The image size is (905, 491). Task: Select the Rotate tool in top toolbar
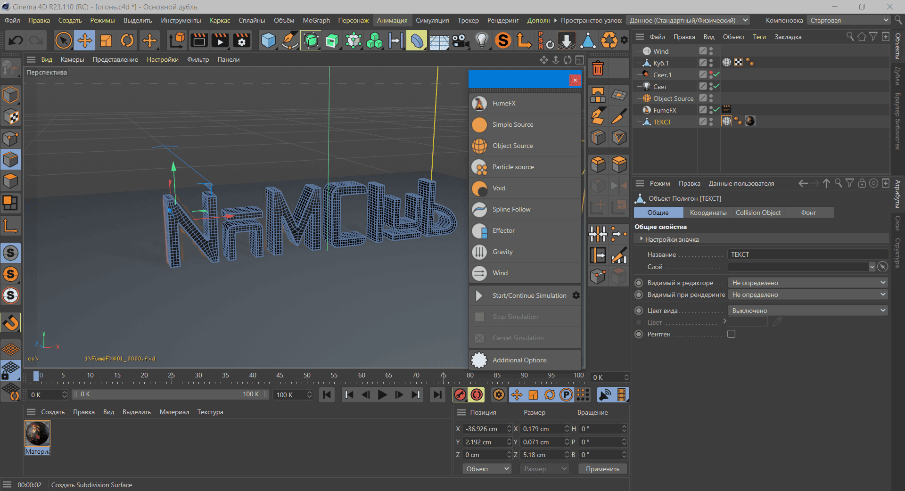[127, 41]
